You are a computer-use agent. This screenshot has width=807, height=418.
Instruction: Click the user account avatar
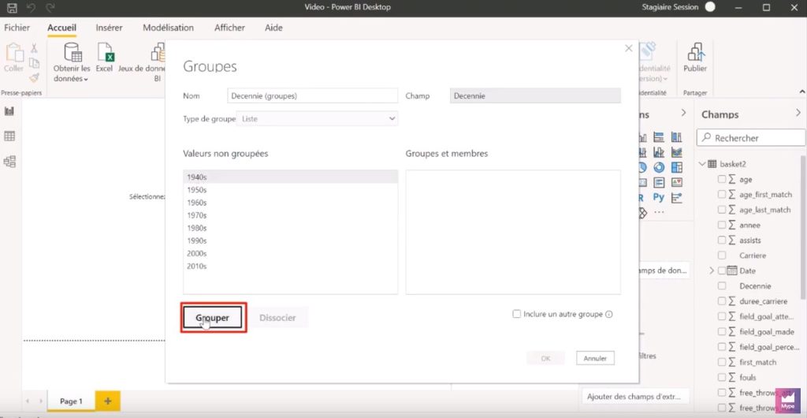pos(710,7)
